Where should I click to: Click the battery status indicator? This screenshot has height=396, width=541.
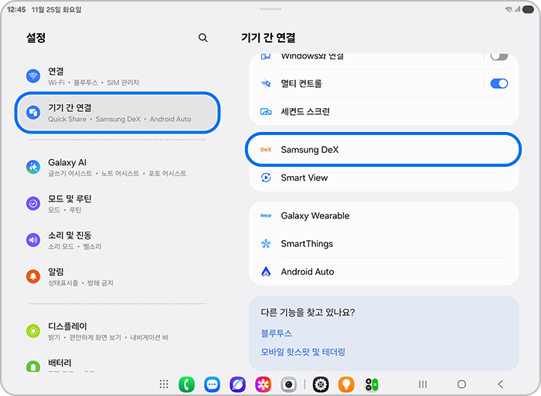coord(528,10)
